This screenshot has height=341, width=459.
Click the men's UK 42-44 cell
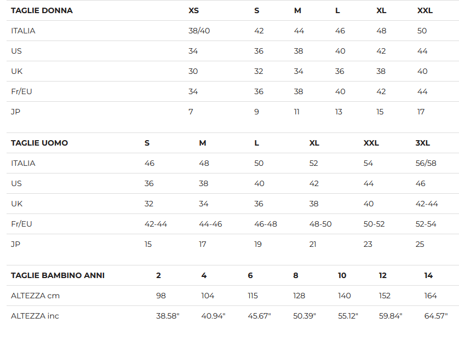[x=427, y=204]
